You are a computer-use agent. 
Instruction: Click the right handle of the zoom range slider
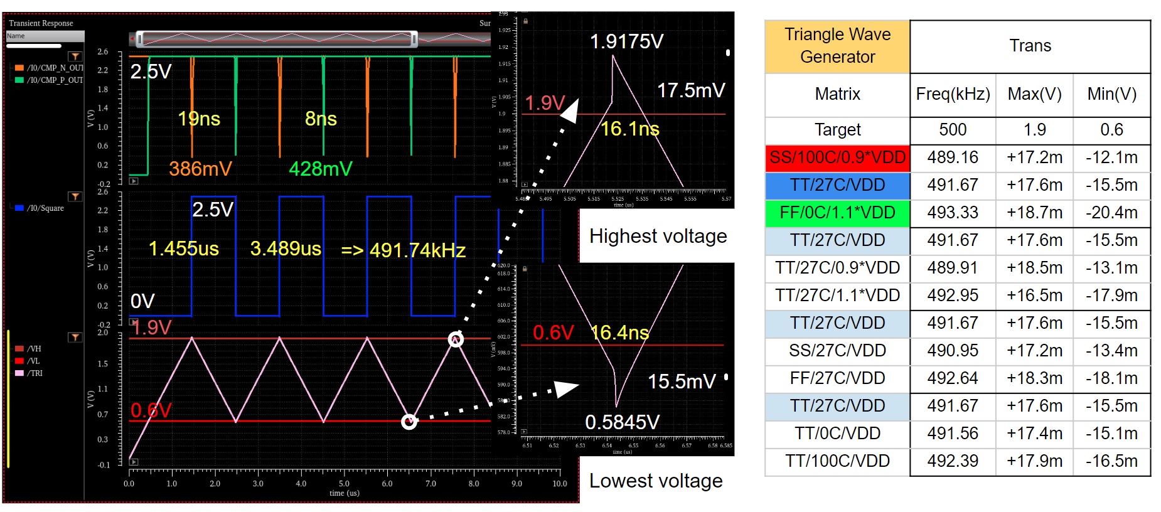click(414, 40)
